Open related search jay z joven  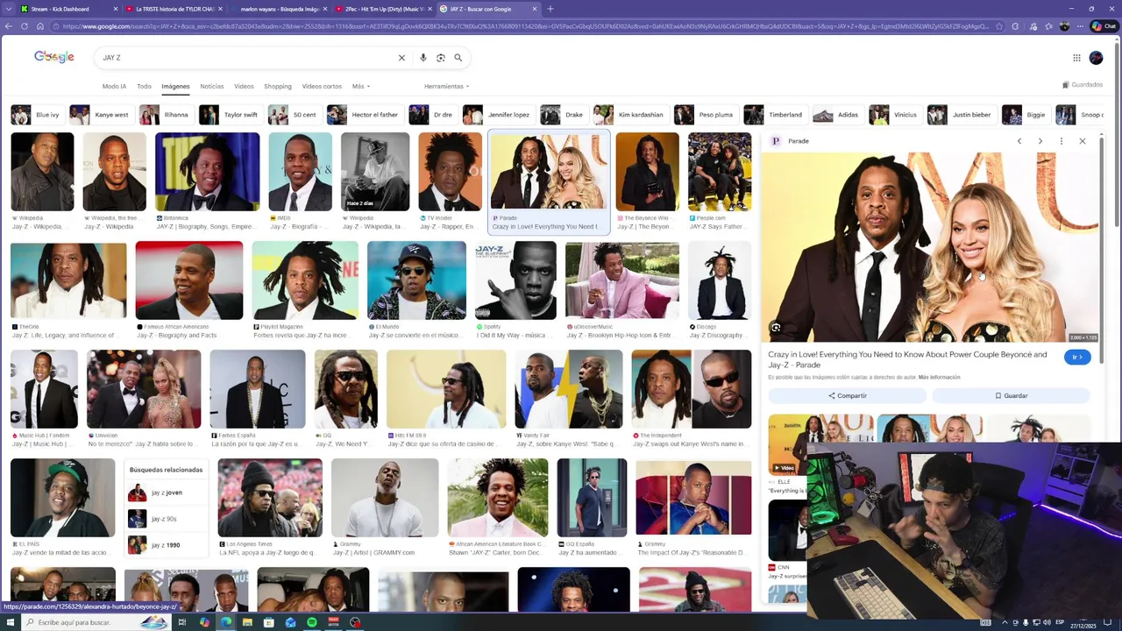pyautogui.click(x=167, y=493)
